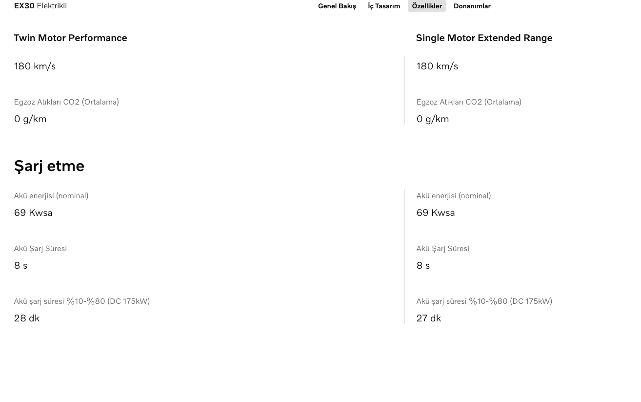
Task: Select the Özellikler tab
Action: pos(427,6)
